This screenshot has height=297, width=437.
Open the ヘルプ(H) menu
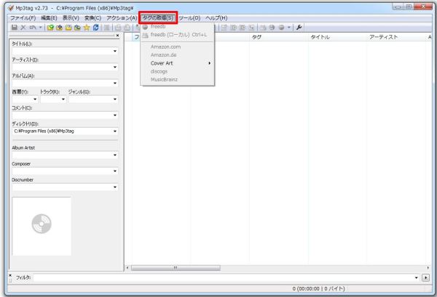pyautogui.click(x=216, y=18)
